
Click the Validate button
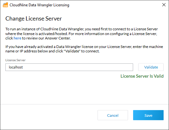click(x=151, y=67)
